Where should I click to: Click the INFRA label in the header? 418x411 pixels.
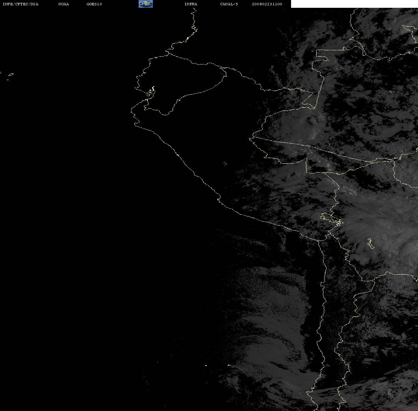pos(191,4)
